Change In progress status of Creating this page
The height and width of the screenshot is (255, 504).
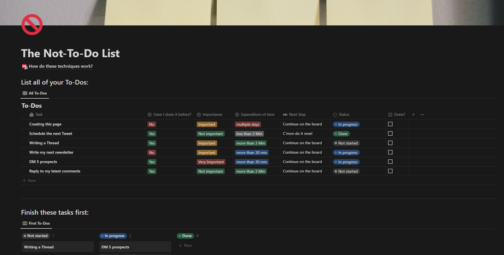click(346, 124)
